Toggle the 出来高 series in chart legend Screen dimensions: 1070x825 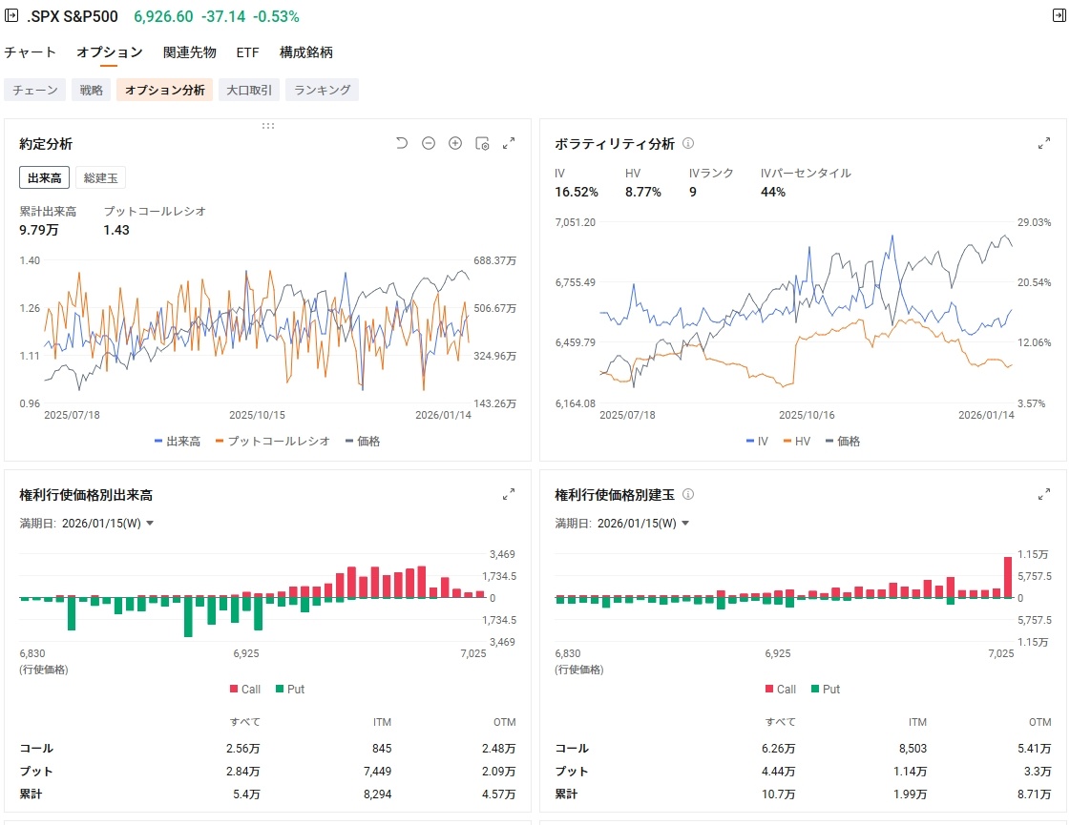(178, 442)
